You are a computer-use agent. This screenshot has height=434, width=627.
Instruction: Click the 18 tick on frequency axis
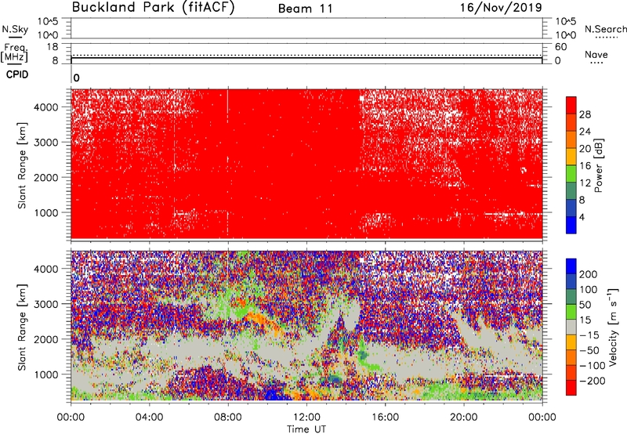[x=53, y=47]
